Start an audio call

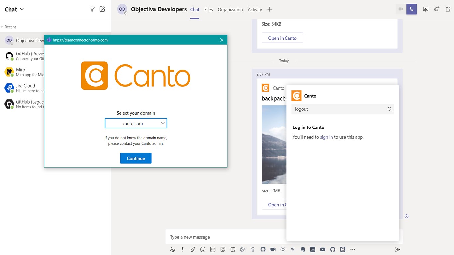coord(412,9)
